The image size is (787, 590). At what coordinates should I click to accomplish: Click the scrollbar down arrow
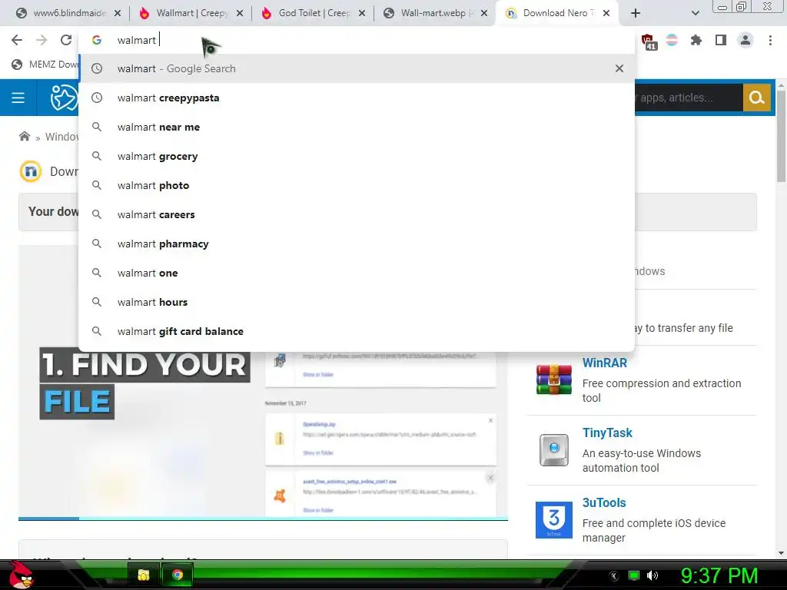[x=781, y=553]
